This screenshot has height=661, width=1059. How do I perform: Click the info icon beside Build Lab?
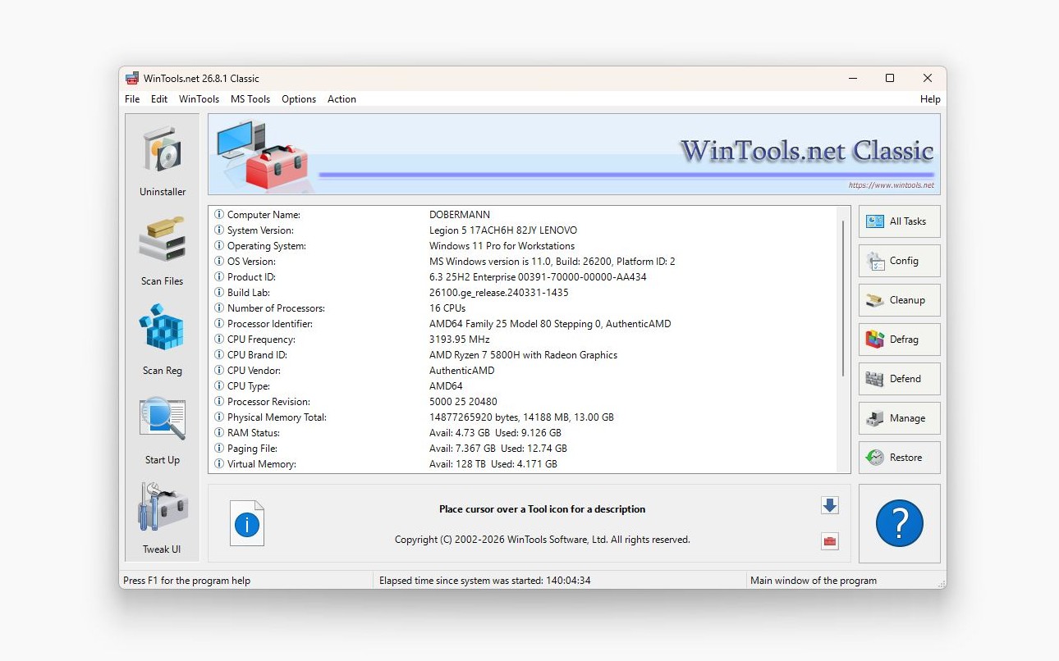pyautogui.click(x=219, y=293)
